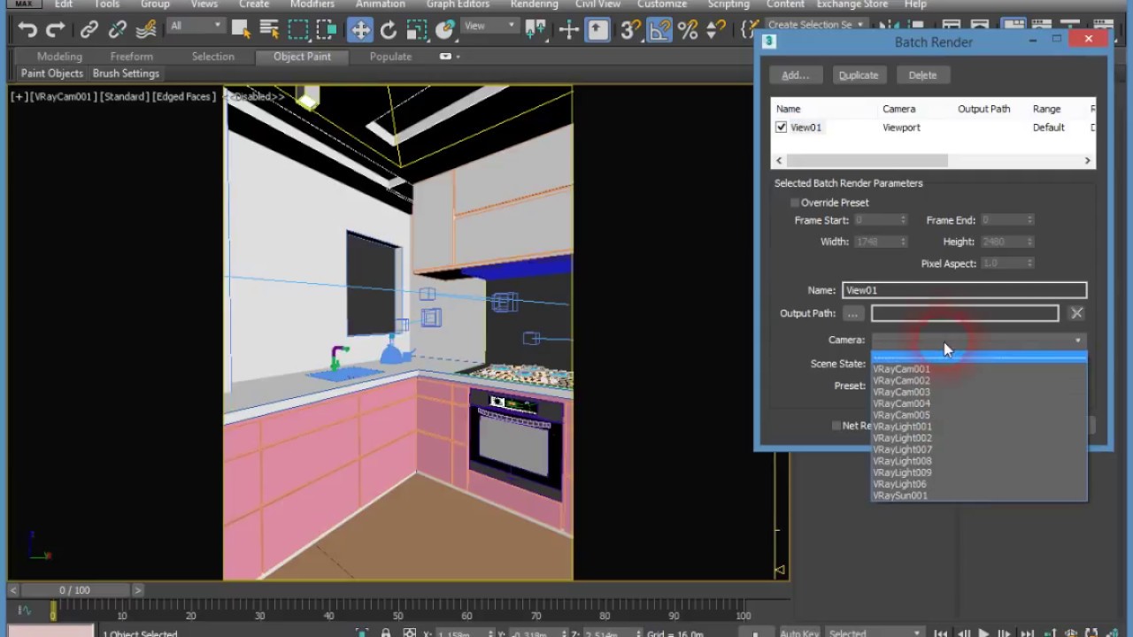Click the [Standard] viewport label
Screen dimensions: 1133x637
point(124,96)
